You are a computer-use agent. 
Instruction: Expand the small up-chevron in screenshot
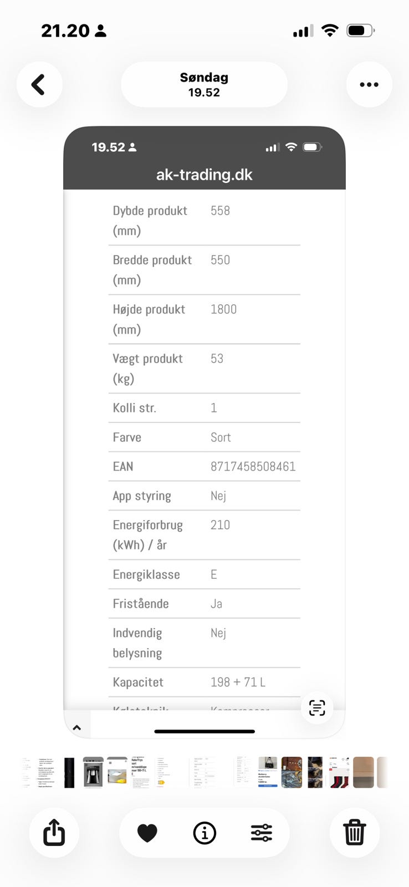(x=77, y=728)
